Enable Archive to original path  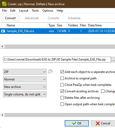62,78
